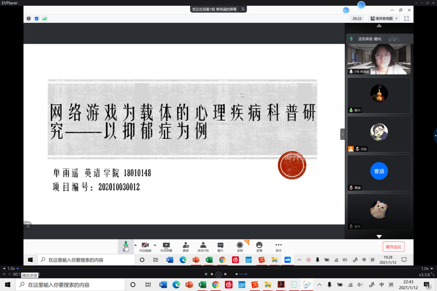The image size is (437, 291).
Task: Open the 表情 emoji reactions
Action: pyautogui.click(x=259, y=246)
